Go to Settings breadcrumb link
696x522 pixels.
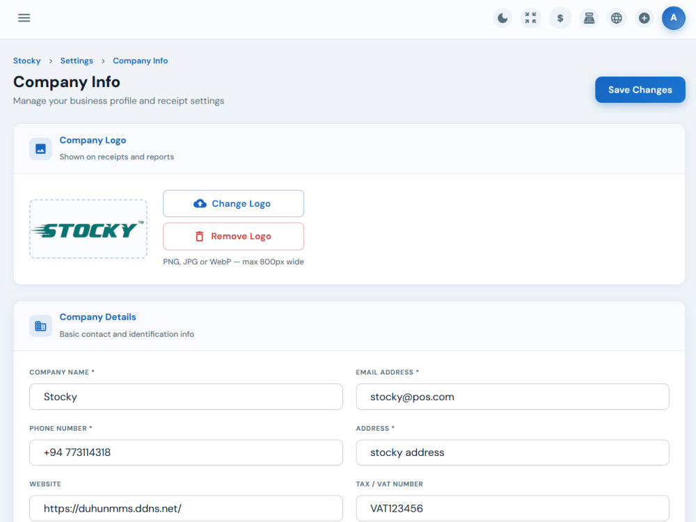pyautogui.click(x=77, y=61)
